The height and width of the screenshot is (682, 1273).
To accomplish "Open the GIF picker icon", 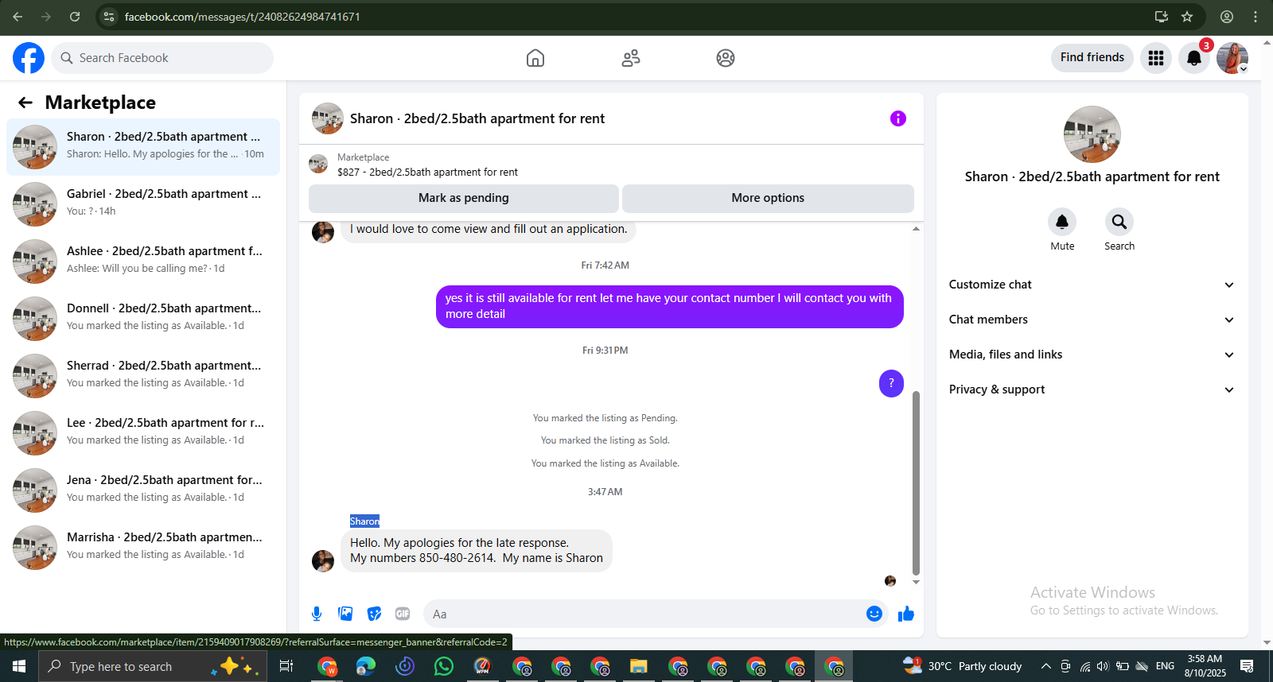I will 403,614.
